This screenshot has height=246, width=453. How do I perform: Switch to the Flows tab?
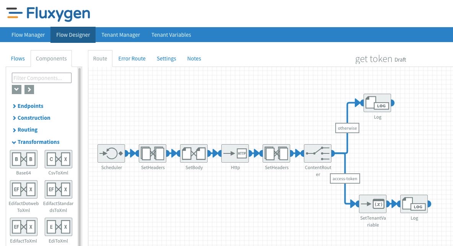tap(18, 59)
